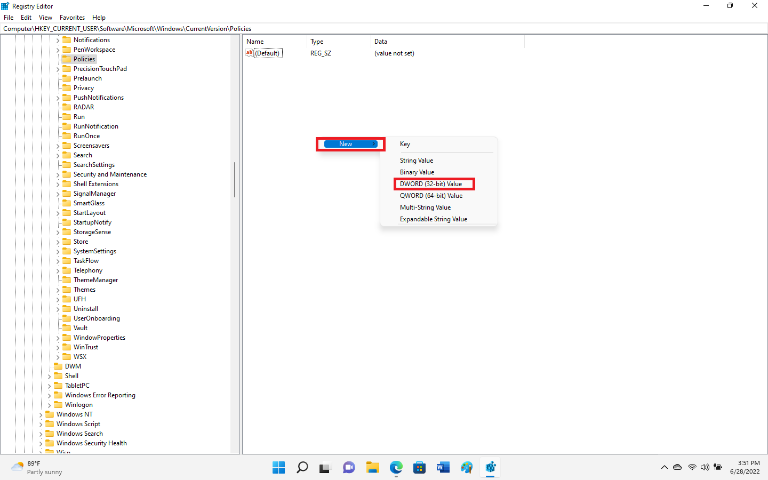Open the Edit menu
Viewport: 768px width, 480px height.
coord(26,18)
